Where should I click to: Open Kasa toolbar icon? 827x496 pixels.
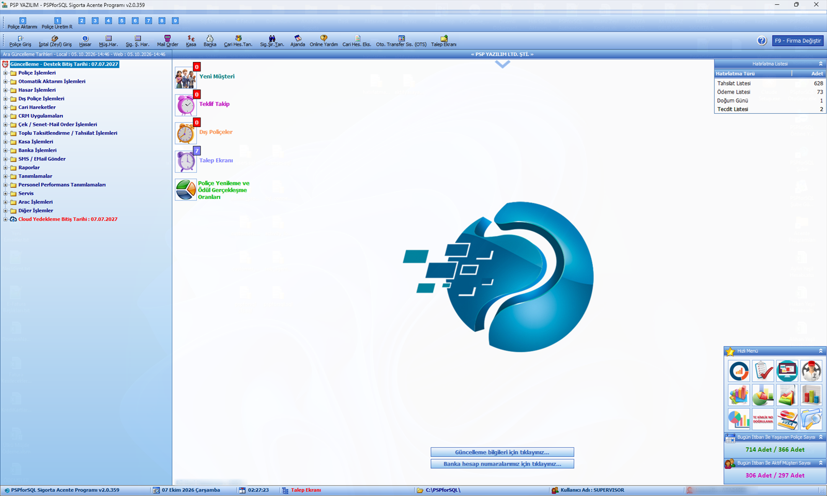coord(191,41)
